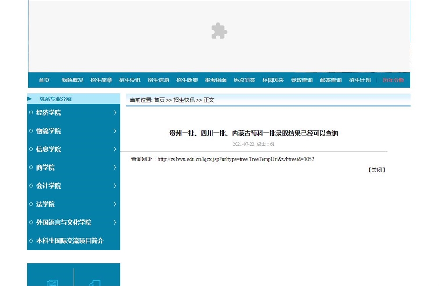Click the missing plugin puzzle-piece icon
Screen dimensions: 439x286
(219, 31)
